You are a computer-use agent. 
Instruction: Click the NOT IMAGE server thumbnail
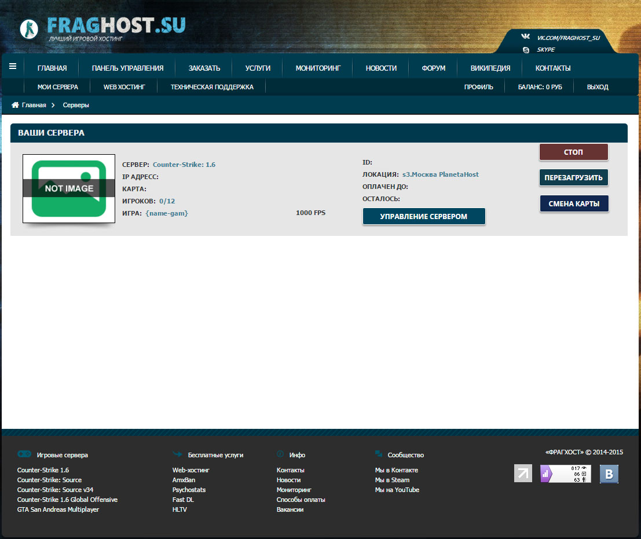69,189
